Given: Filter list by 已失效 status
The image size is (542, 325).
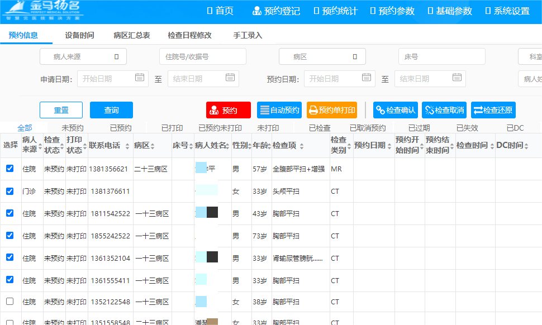Looking at the screenshot, I should pos(467,128).
